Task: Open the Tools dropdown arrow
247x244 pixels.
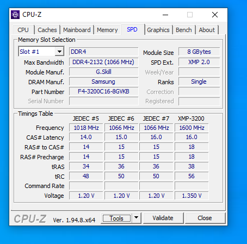Action: click(137, 217)
